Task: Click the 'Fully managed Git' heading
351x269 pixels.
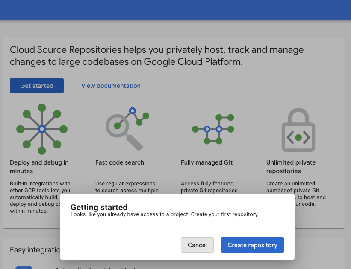Action: (x=206, y=162)
